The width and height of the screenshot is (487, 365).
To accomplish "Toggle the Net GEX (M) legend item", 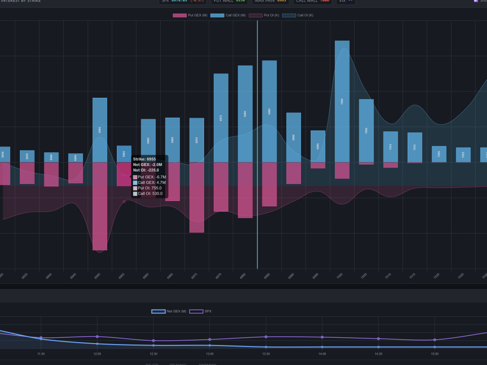I will click(169, 311).
